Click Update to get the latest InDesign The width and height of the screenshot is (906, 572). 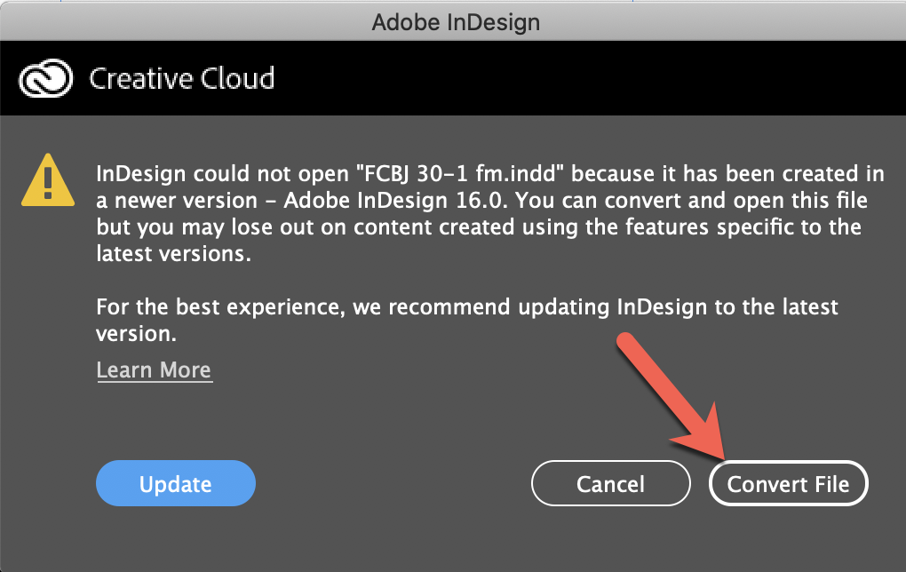[175, 483]
